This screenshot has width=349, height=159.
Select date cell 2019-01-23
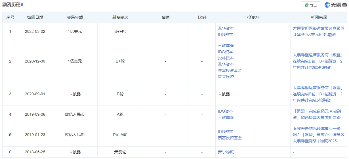coord(35,135)
